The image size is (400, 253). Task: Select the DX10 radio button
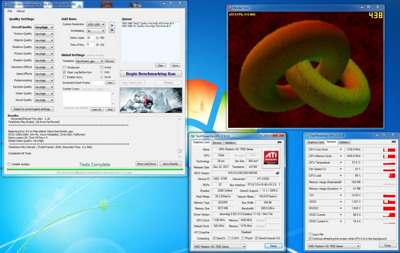click(x=102, y=77)
